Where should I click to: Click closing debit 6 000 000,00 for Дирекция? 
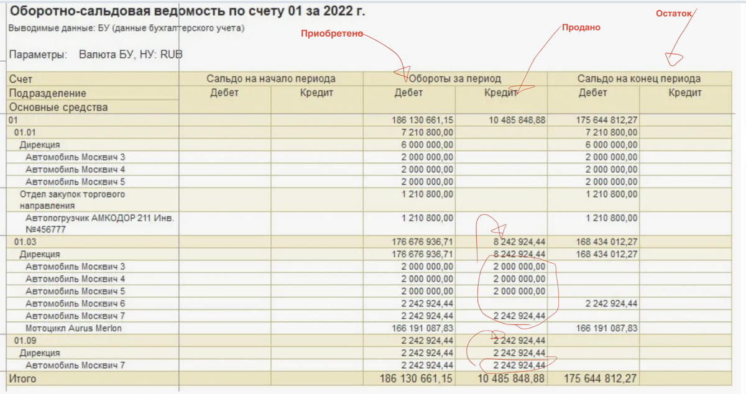click(x=612, y=145)
